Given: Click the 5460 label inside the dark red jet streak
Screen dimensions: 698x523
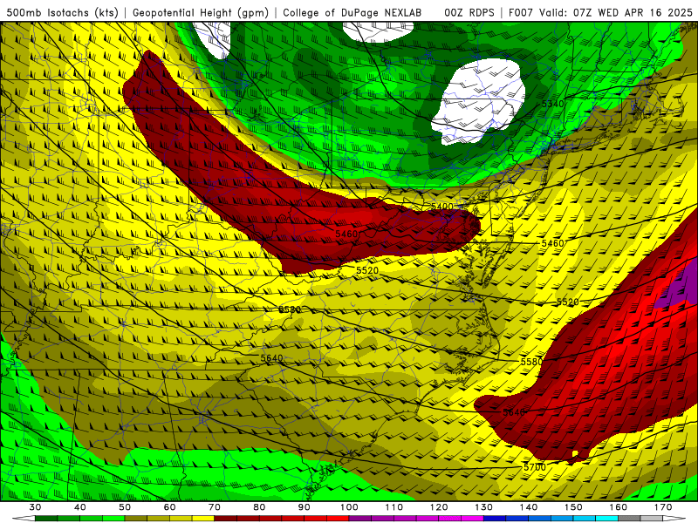Looking at the screenshot, I should (346, 234).
